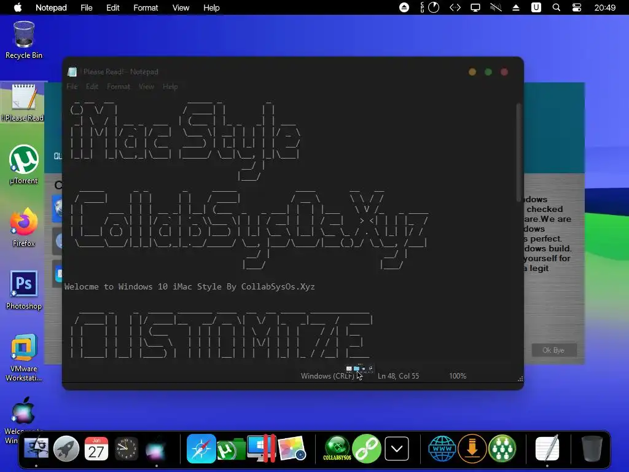Click the Windows (CRLF) status bar entry
Viewport: 629px width, 472px height.
click(x=328, y=376)
